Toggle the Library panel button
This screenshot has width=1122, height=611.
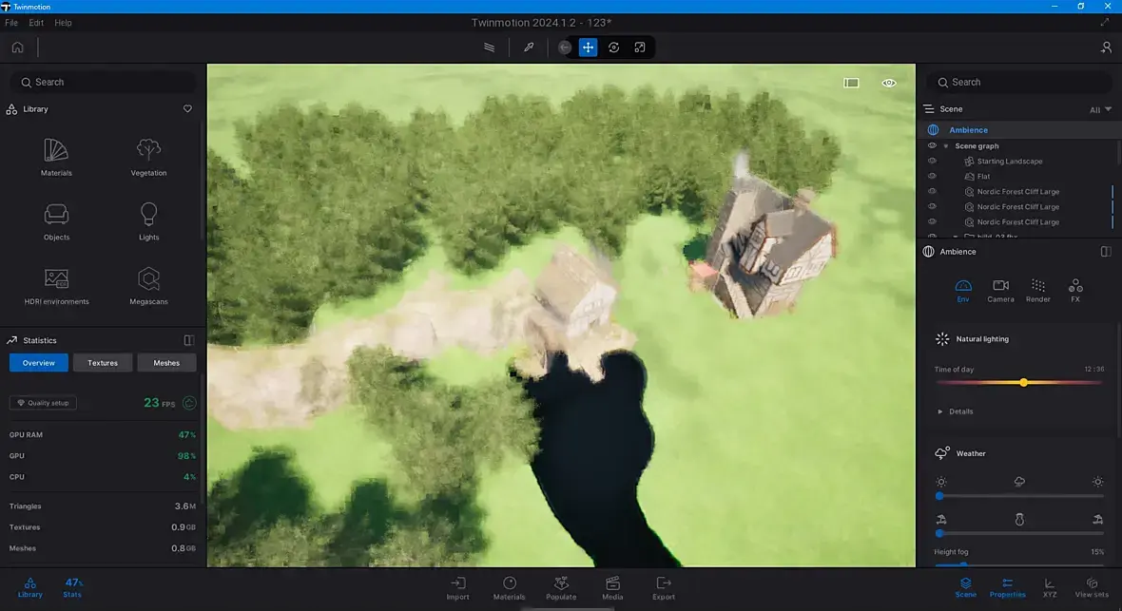[x=30, y=588]
